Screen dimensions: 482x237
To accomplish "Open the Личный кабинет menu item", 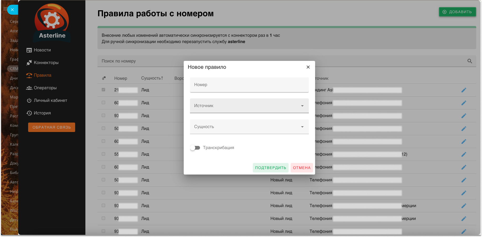I will pos(50,101).
